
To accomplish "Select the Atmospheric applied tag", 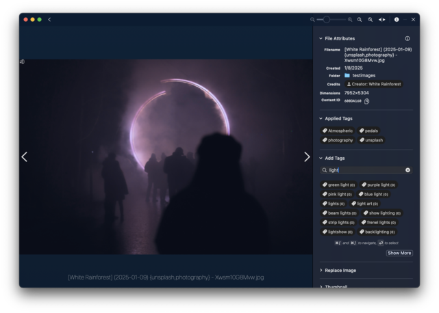I will click(x=338, y=131).
